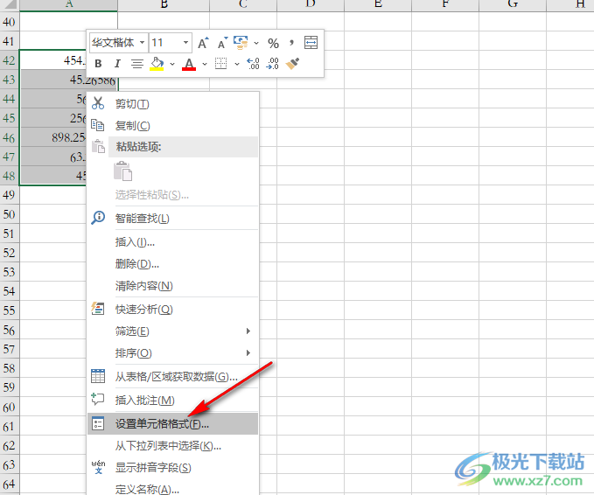
Task: Increase font size with large A
Action: [203, 43]
